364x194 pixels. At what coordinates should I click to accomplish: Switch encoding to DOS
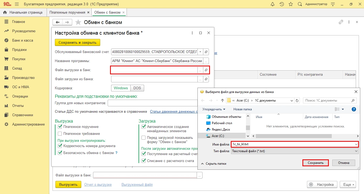[x=137, y=88]
